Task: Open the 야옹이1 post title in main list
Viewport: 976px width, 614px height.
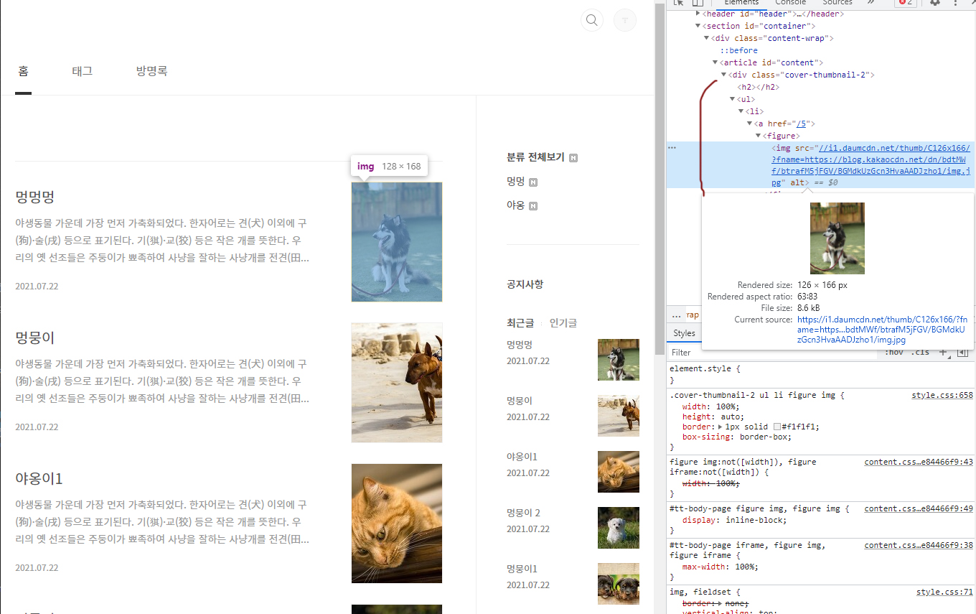Action: (39, 478)
